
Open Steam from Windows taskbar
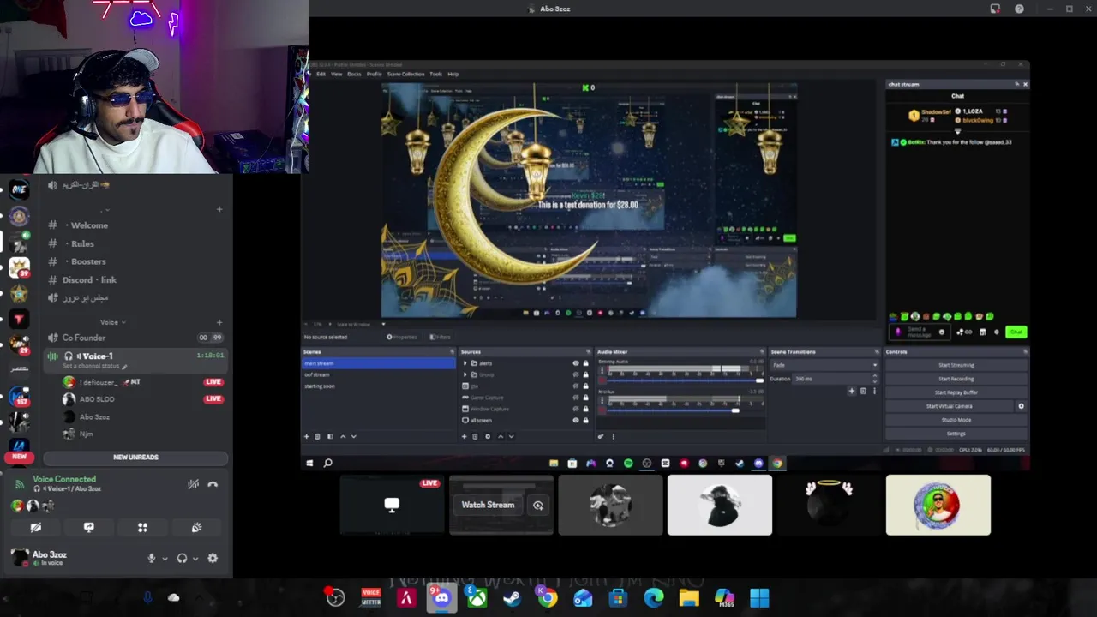(x=512, y=597)
